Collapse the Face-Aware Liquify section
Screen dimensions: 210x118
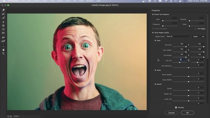153,33
